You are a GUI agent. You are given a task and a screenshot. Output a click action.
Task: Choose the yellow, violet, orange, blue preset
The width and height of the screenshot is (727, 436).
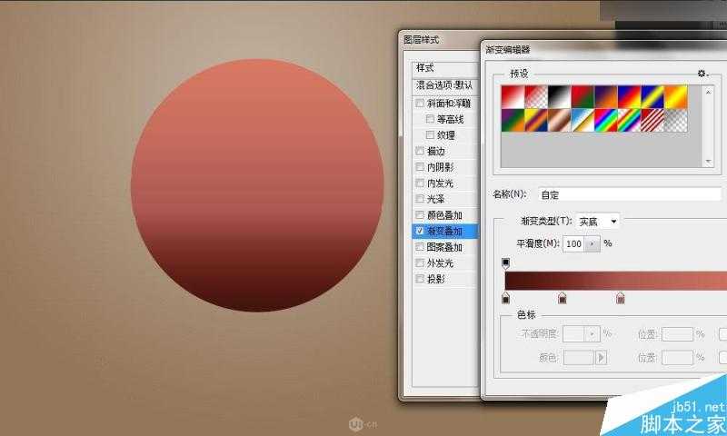[x=535, y=121]
